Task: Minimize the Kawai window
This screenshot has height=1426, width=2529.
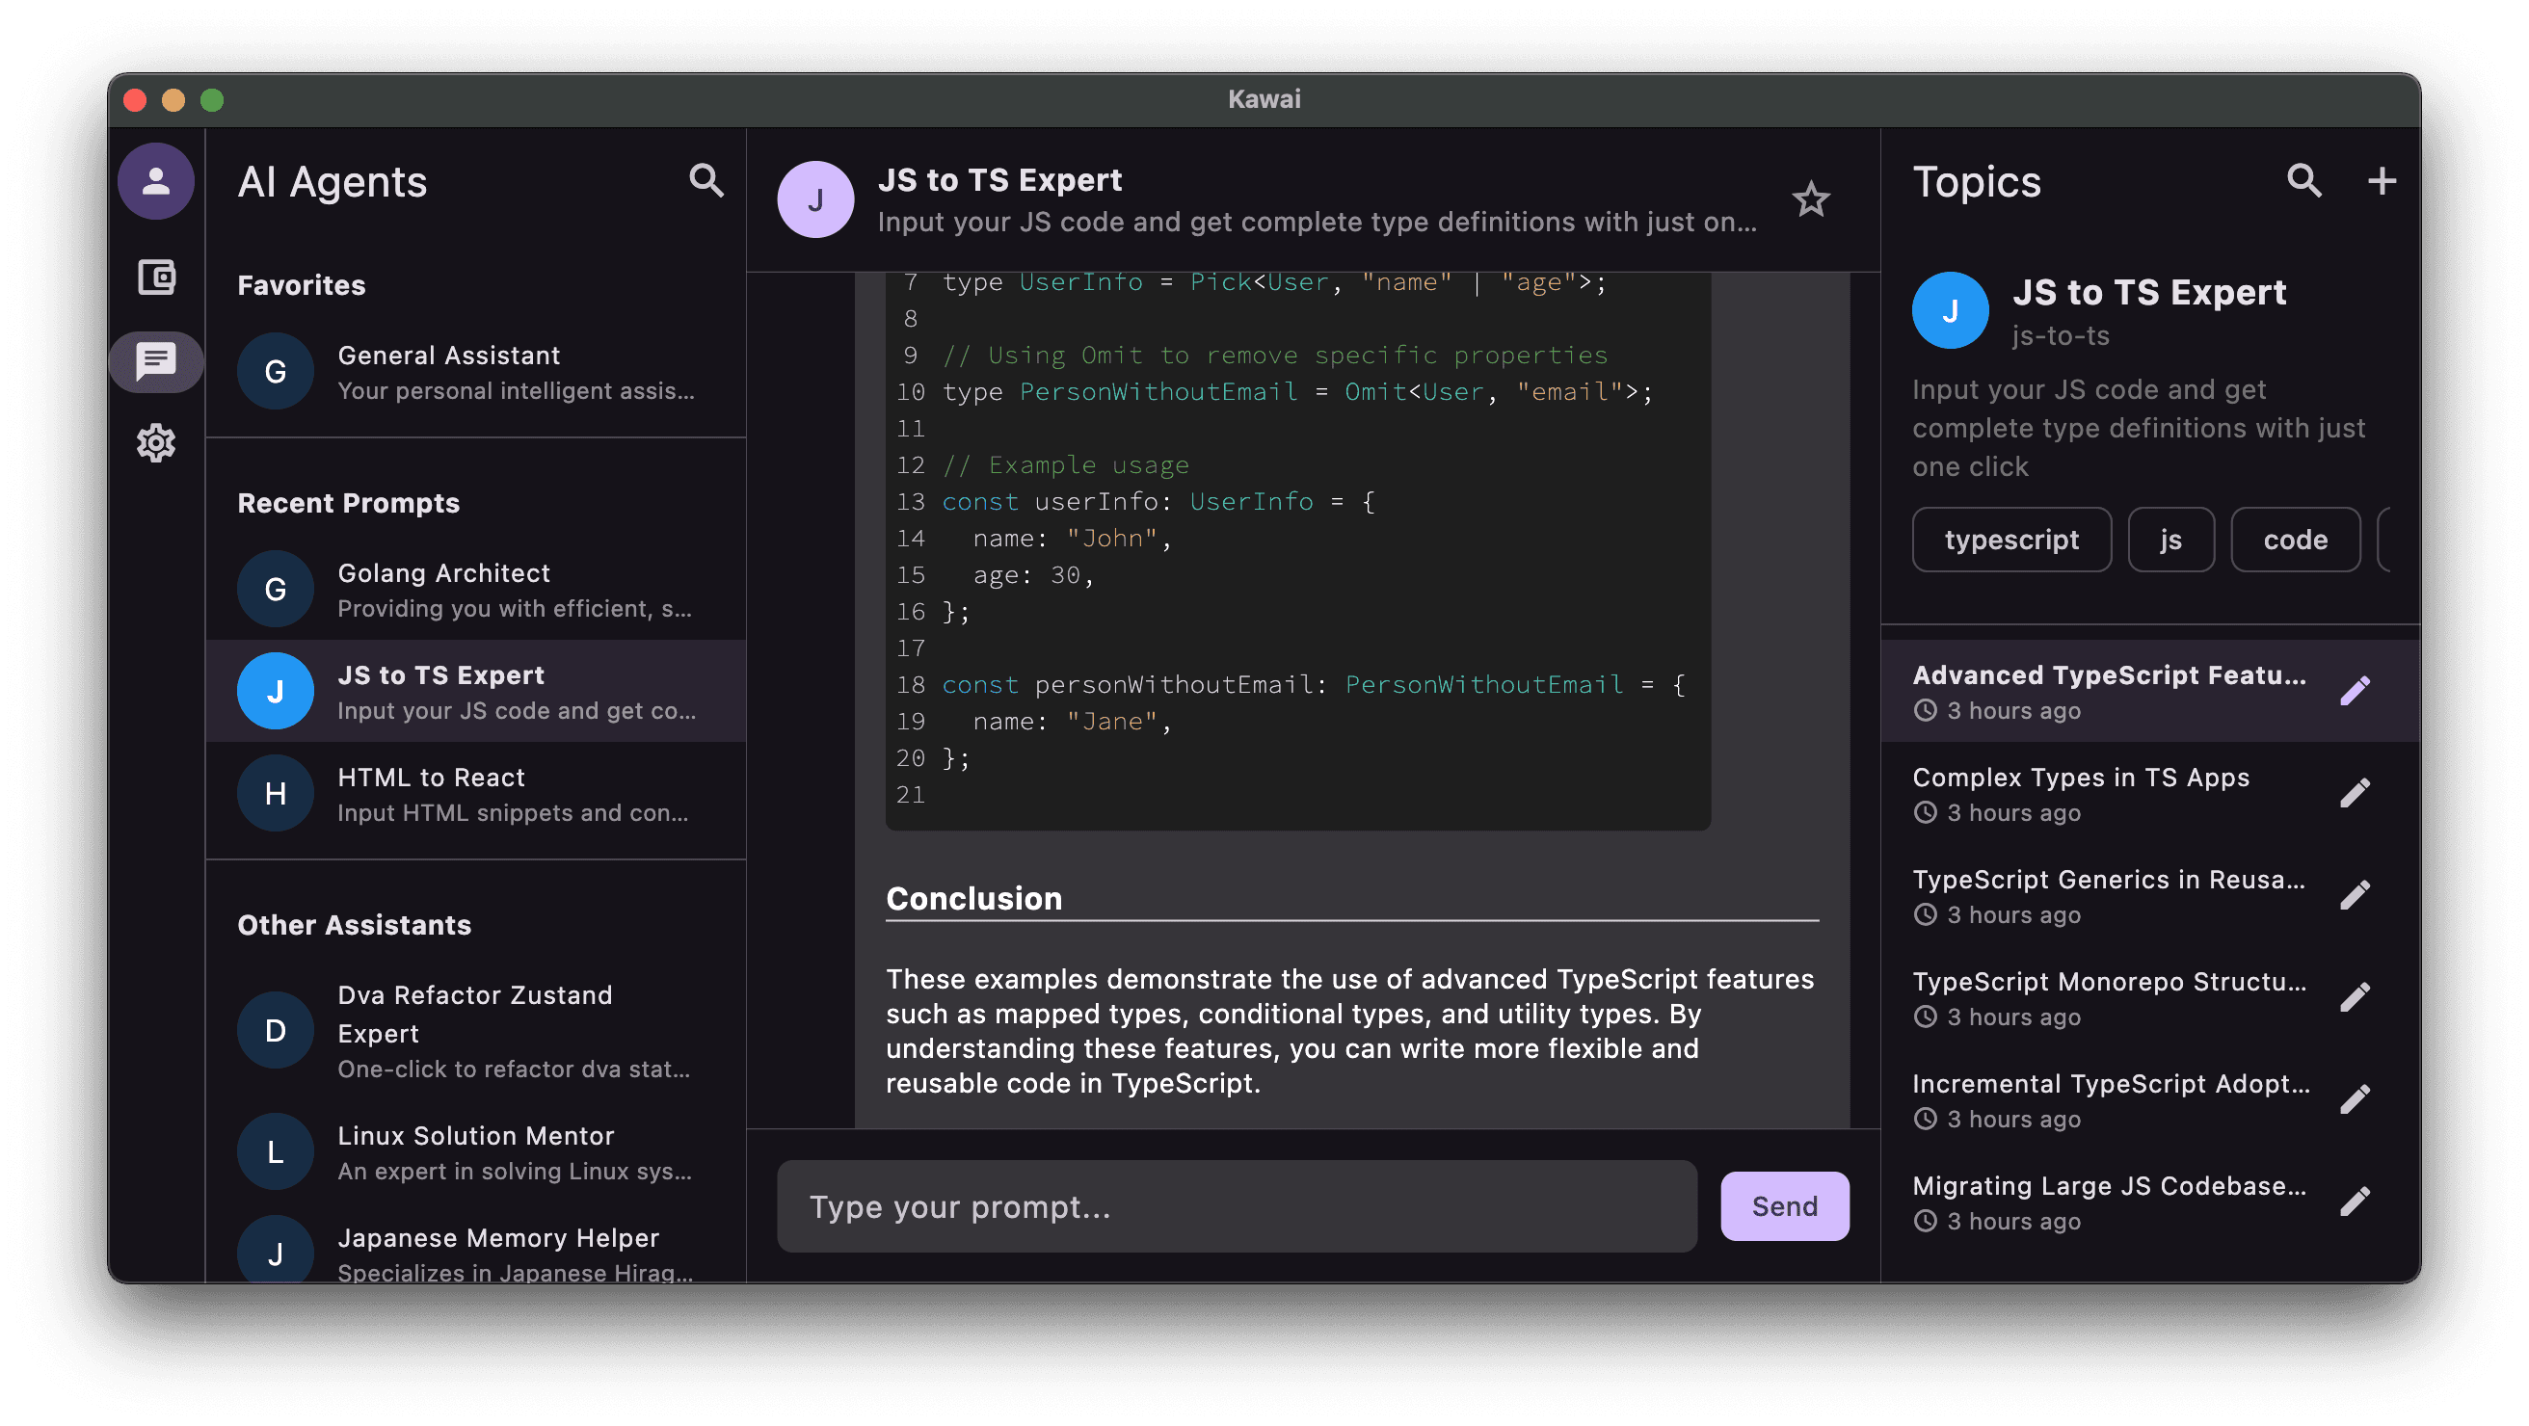Action: coord(173,100)
